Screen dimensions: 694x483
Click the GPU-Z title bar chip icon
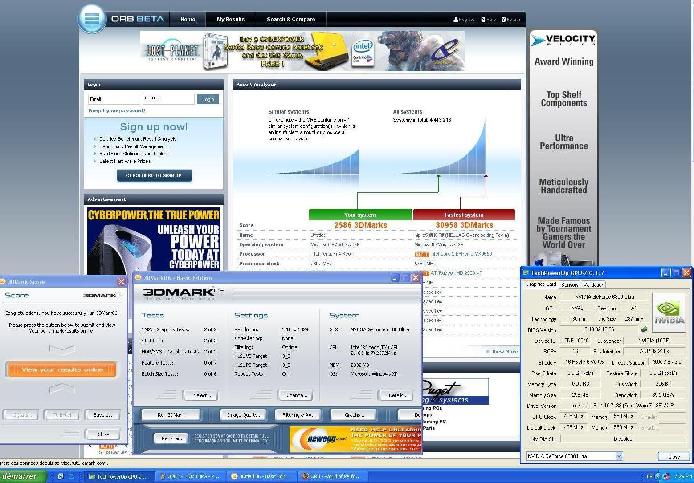pyautogui.click(x=526, y=273)
